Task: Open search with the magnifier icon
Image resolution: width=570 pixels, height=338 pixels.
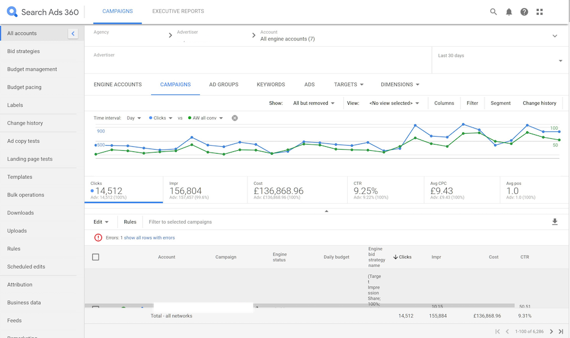Action: point(493,11)
